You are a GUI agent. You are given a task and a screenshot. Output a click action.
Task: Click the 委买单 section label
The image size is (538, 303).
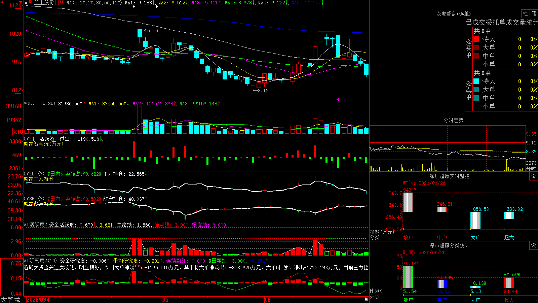(469, 47)
